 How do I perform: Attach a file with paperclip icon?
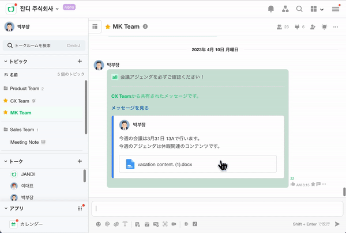click(116, 224)
